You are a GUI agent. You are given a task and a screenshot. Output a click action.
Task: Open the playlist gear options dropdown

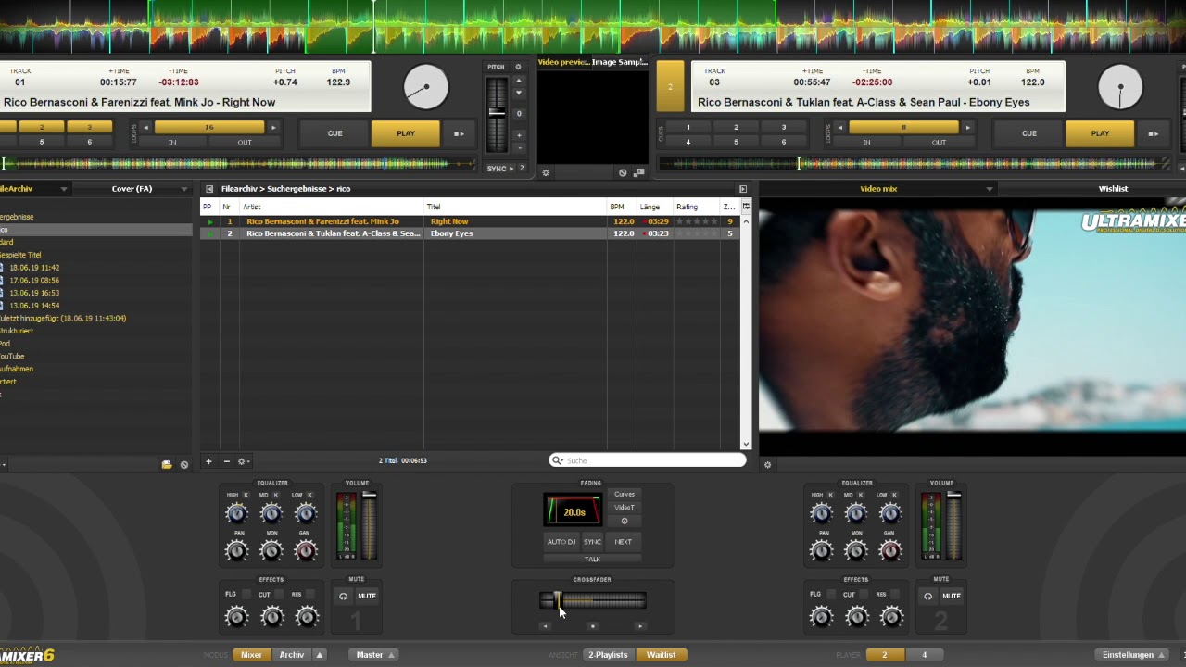[244, 461]
